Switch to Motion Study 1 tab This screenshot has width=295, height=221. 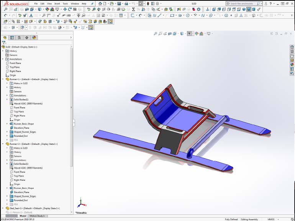(x=37, y=216)
